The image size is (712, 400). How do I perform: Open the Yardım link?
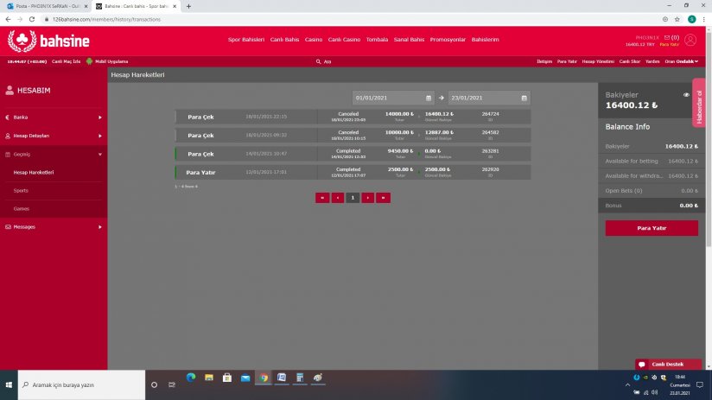coord(652,61)
